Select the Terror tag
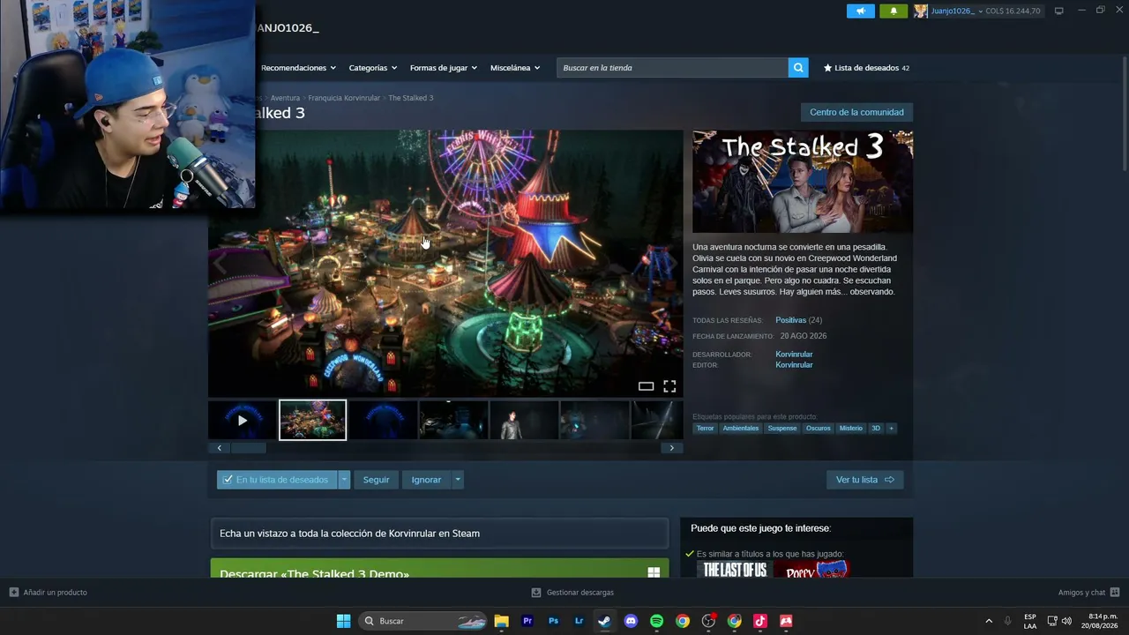This screenshot has width=1129, height=635. pyautogui.click(x=705, y=429)
